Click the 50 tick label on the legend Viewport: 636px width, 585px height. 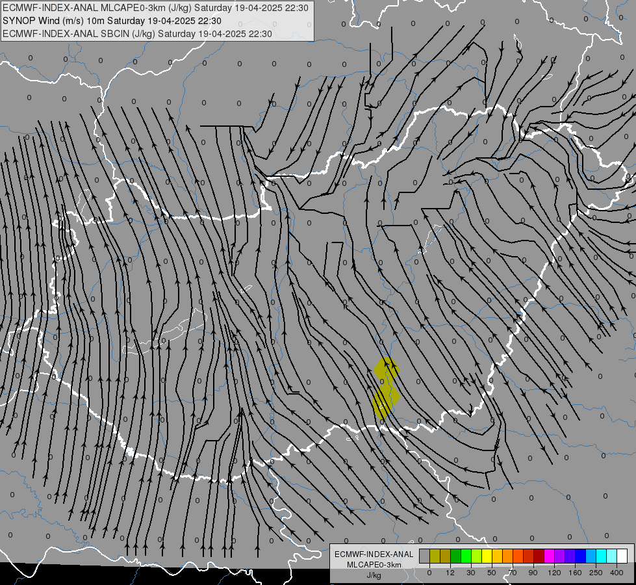pos(492,573)
